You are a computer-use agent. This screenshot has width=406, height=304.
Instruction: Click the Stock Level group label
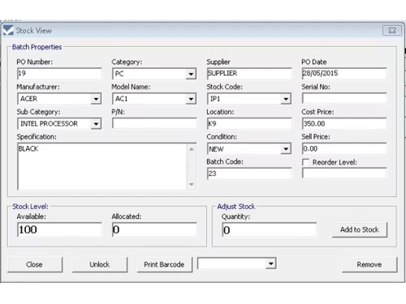pyautogui.click(x=30, y=207)
